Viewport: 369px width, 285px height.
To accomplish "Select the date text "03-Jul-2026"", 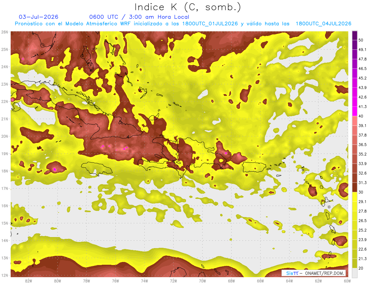I will [38, 17].
